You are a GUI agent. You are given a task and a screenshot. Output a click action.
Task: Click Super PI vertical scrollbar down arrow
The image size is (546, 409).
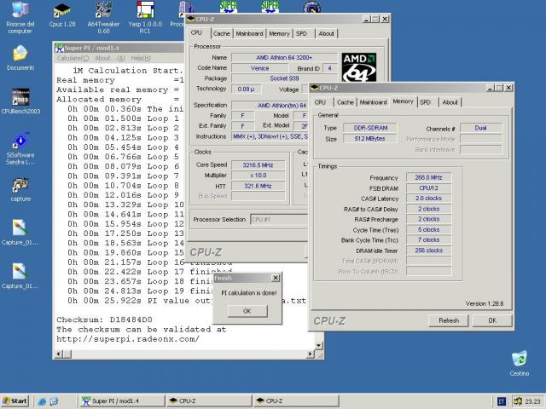click(x=318, y=345)
